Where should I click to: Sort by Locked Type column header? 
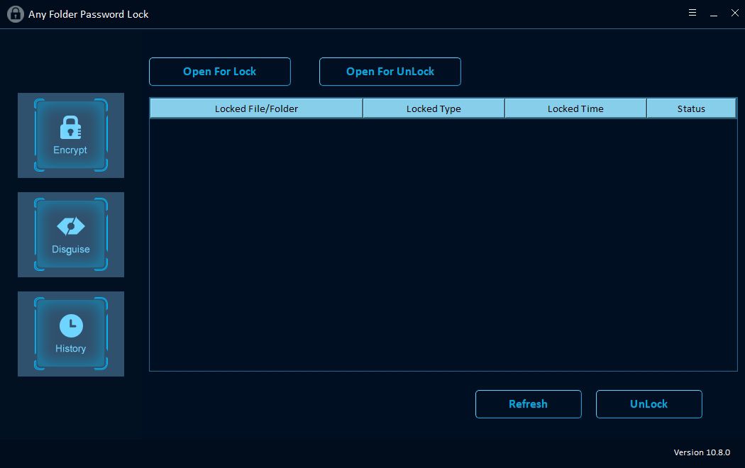(x=434, y=108)
